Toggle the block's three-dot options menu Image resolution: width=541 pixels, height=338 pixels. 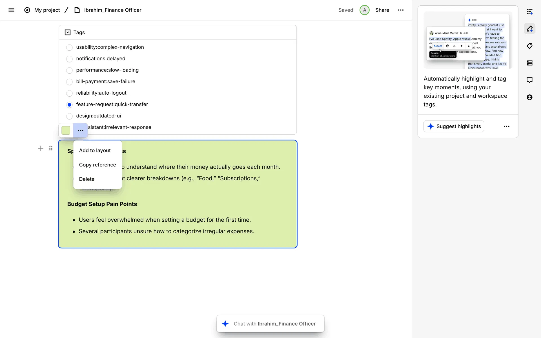(80, 130)
